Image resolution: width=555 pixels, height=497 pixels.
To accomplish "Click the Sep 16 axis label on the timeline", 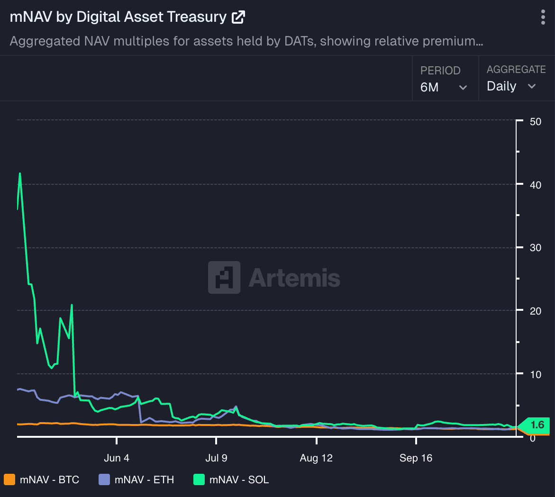I will tap(416, 458).
